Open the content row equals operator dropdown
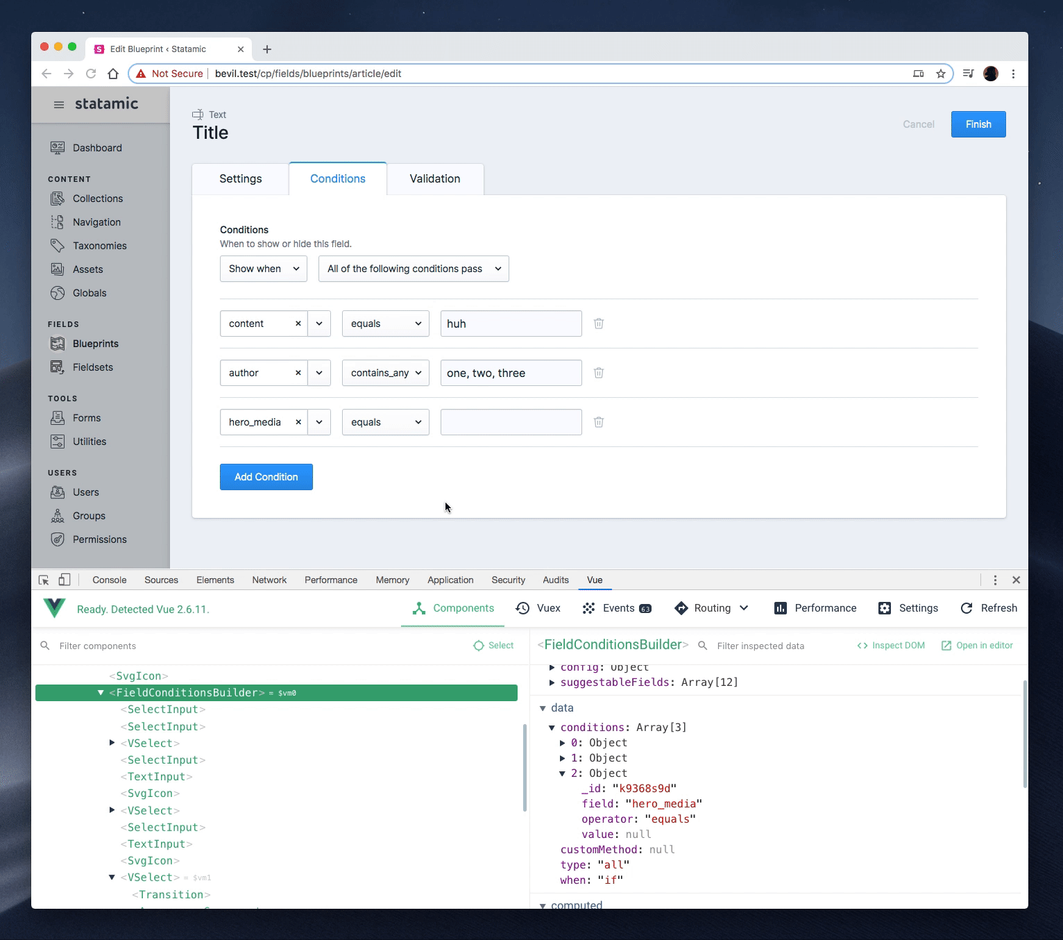1063x940 pixels. (x=386, y=324)
